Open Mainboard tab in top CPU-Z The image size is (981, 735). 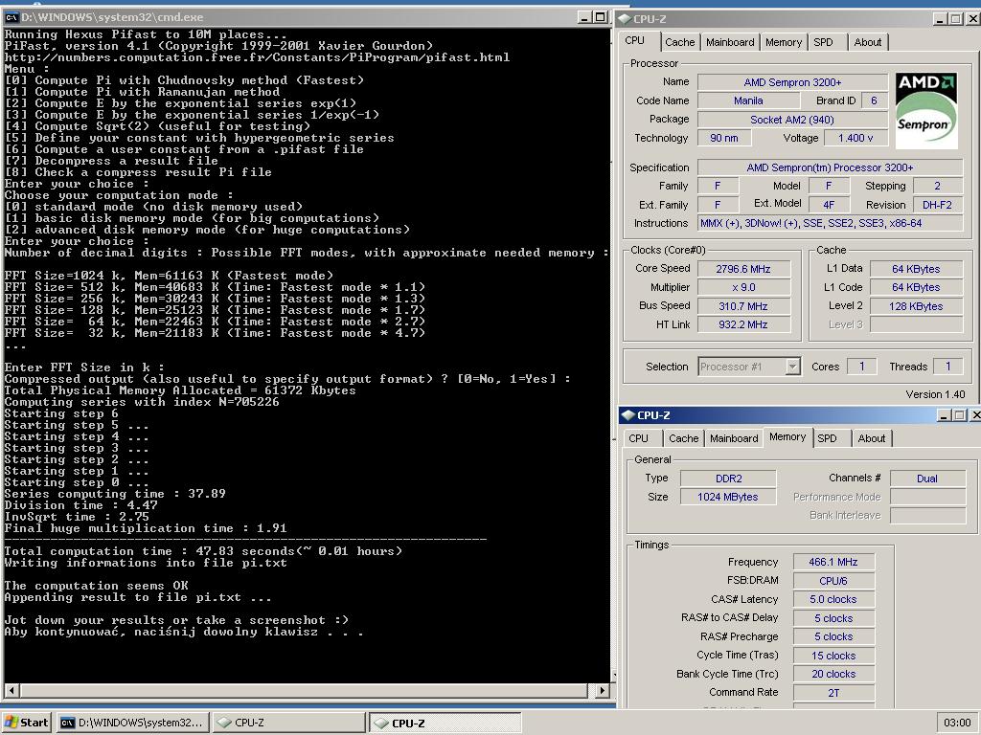pos(730,42)
